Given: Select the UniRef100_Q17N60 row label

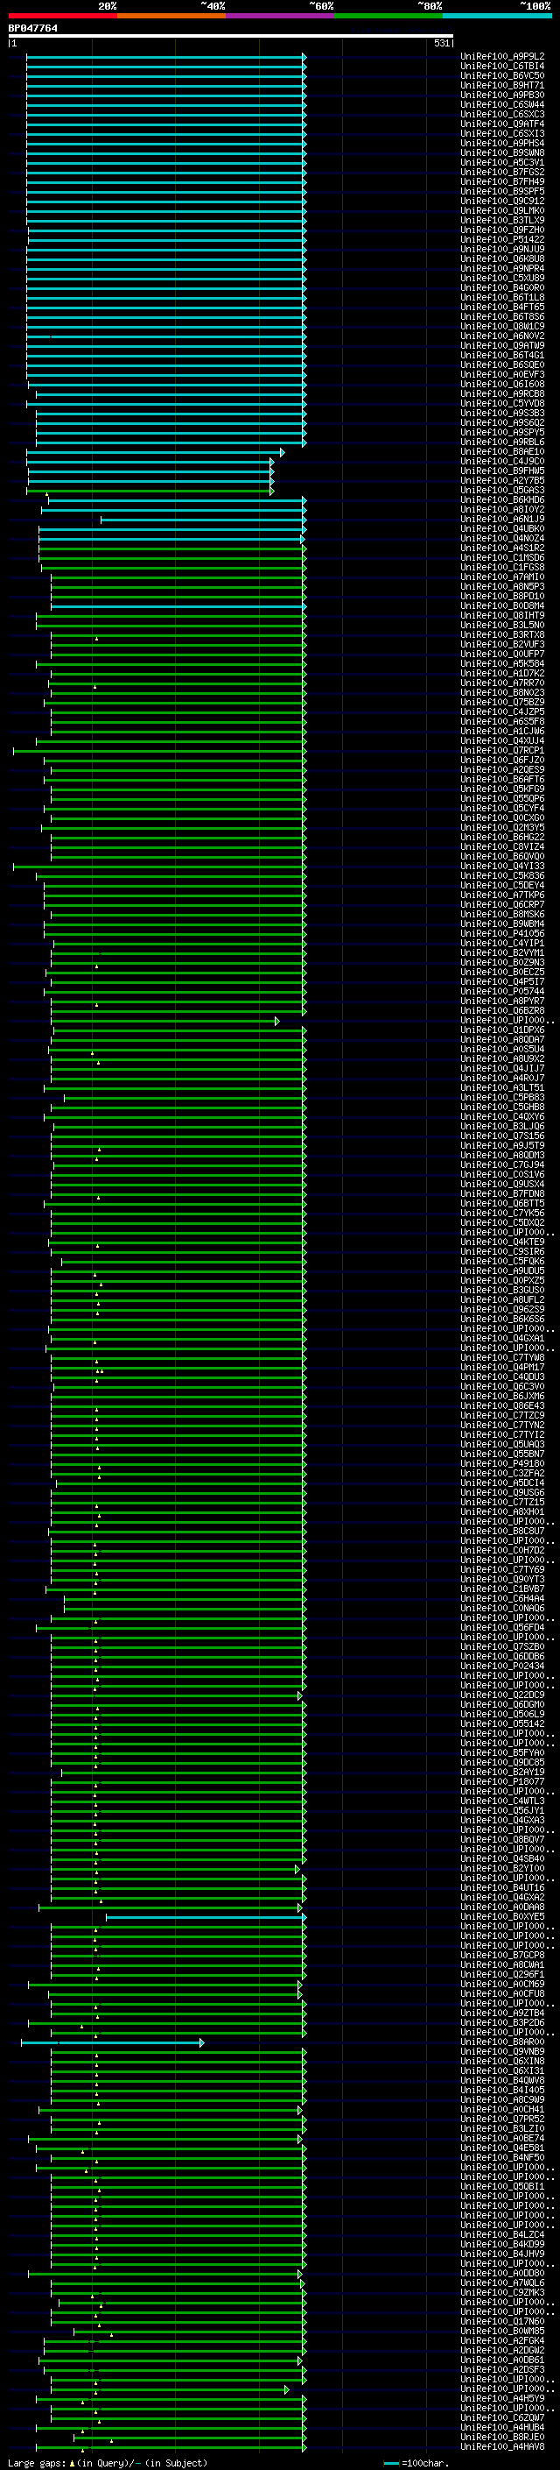Looking at the screenshot, I should [x=502, y=2321].
